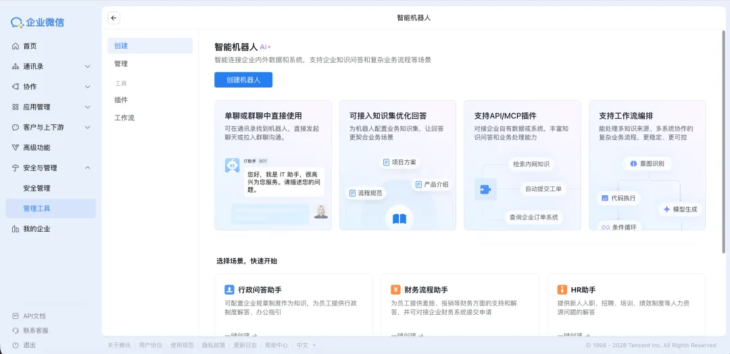The image size is (730, 354).
Task: Click the 可接入知识集优化回答 card title
Action: click(388, 116)
